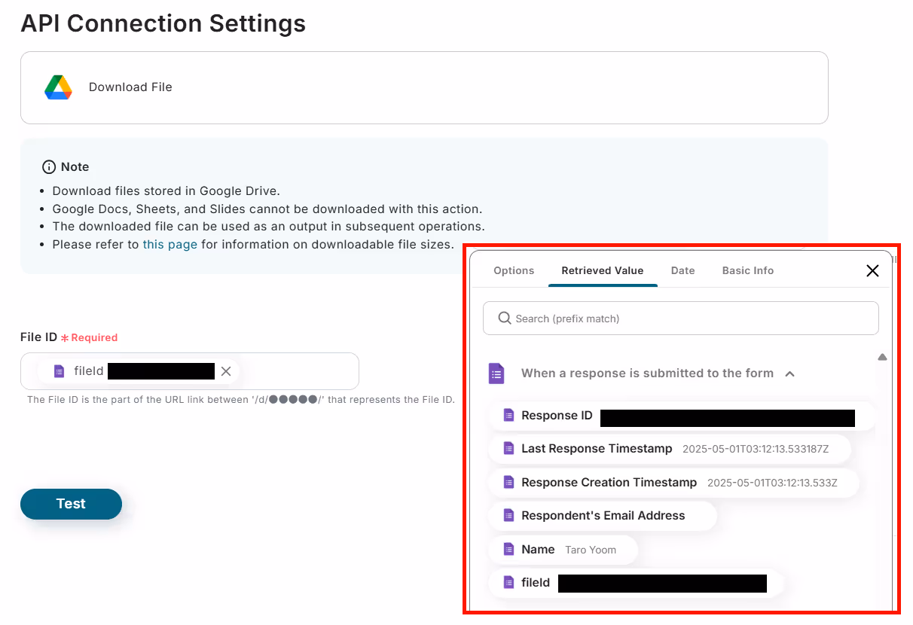Switch to the Options tab
This screenshot has height=625, width=913.
[514, 270]
